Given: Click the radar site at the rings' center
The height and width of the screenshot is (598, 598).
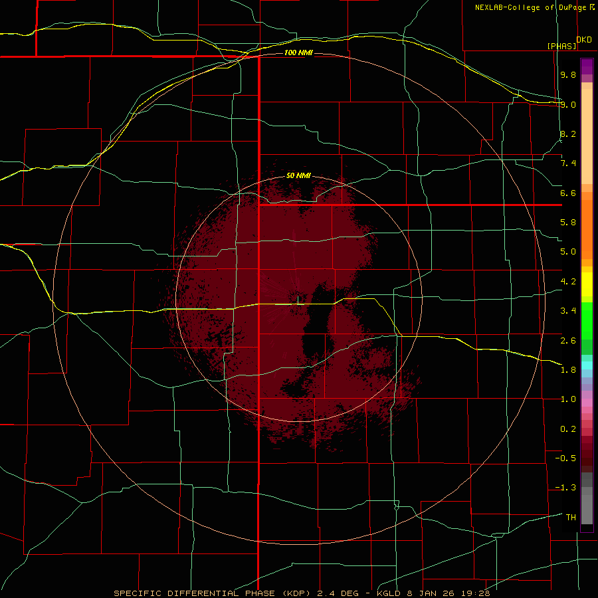Looking at the screenshot, I should [x=298, y=298].
